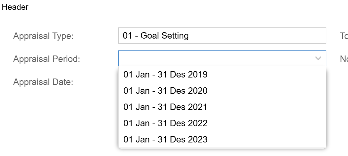
Task: Select the 2022 appraisal period entry
Action: [x=222, y=123]
